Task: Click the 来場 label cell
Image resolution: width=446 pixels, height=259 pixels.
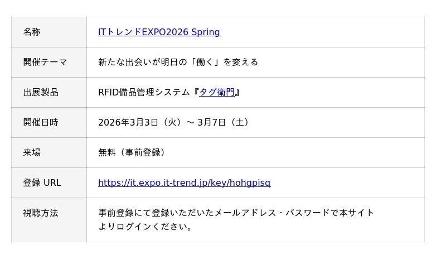Action: 32,152
